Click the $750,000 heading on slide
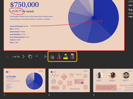Viewport: 133px width, 99px height. (x=25, y=5)
